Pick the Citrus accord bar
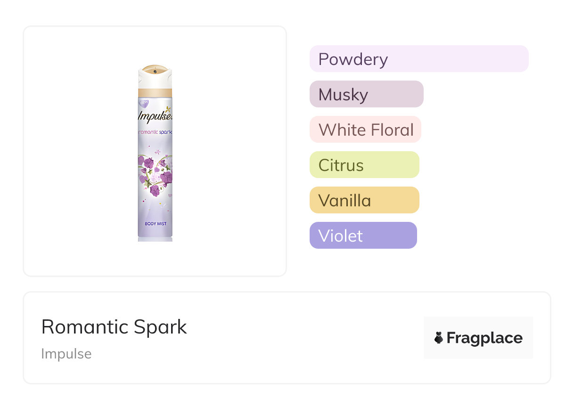The width and height of the screenshot is (574, 407). point(364,165)
